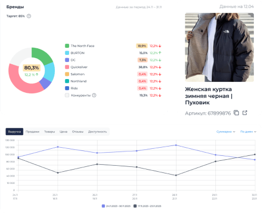
Task: Click the red down arrow for The North Face
Action: click(x=160, y=46)
